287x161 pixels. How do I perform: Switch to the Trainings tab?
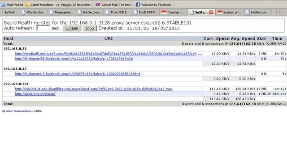coord(174,13)
